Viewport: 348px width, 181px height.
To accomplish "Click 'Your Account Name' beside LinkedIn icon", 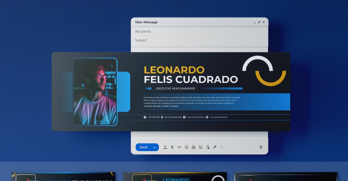I will 218,117.
